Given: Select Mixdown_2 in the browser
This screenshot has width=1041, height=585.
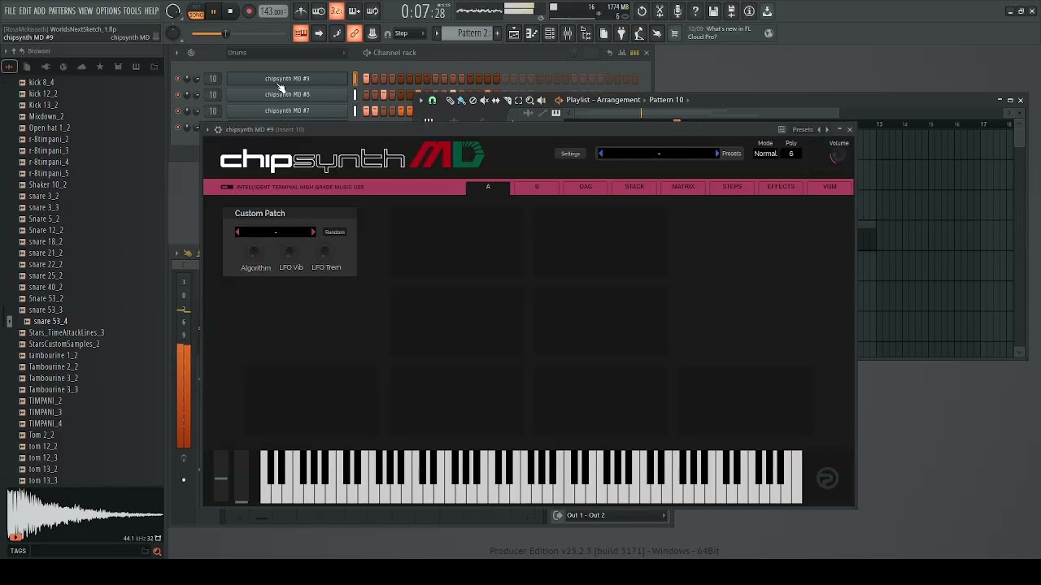Looking at the screenshot, I should 46,117.
